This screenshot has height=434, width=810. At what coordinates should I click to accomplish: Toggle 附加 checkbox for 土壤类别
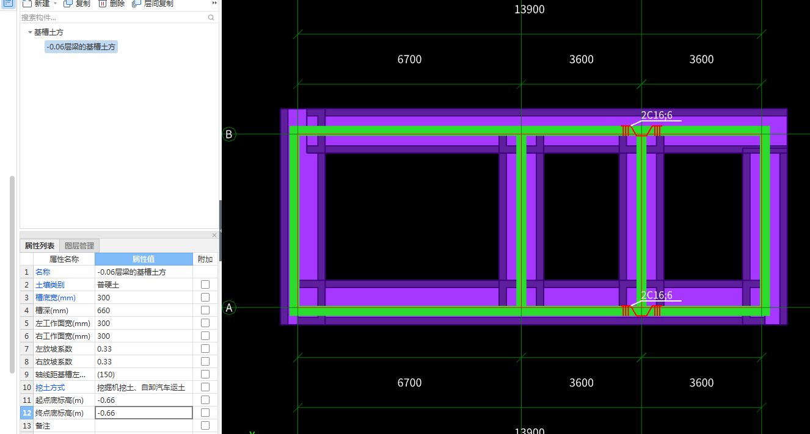pos(205,284)
